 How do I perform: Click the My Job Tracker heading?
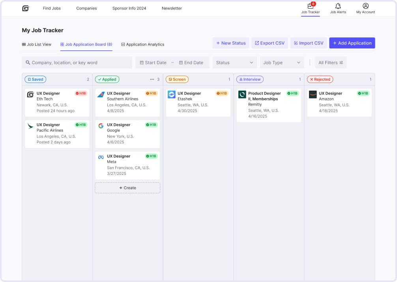(43, 30)
